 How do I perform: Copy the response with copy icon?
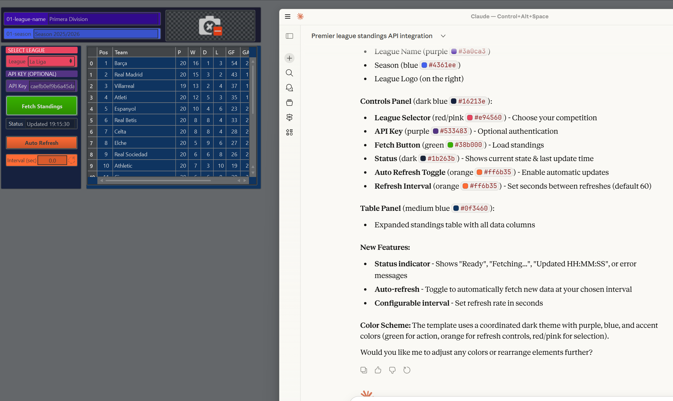(364, 370)
